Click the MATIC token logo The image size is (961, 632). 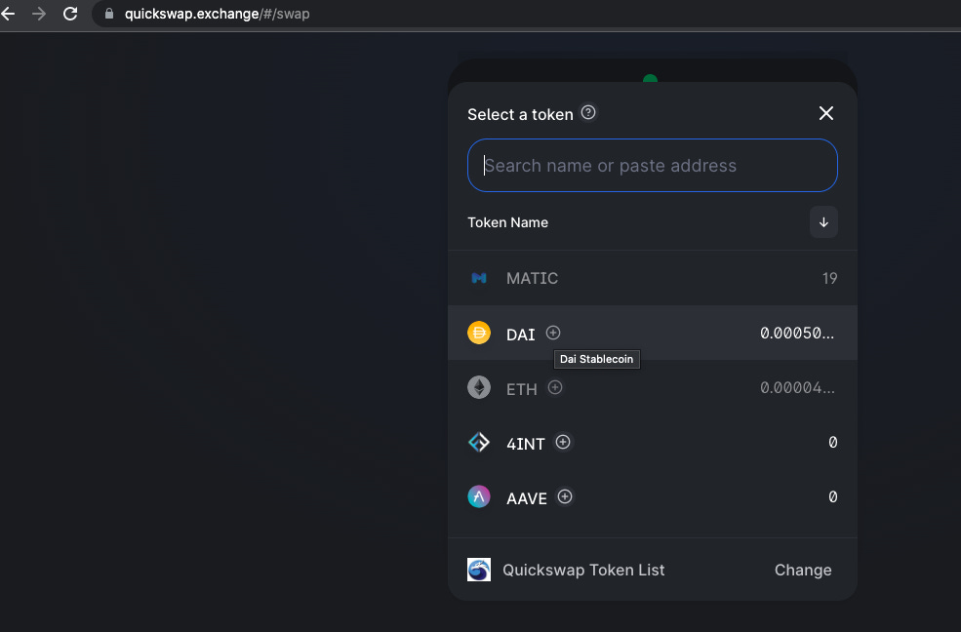pos(479,278)
